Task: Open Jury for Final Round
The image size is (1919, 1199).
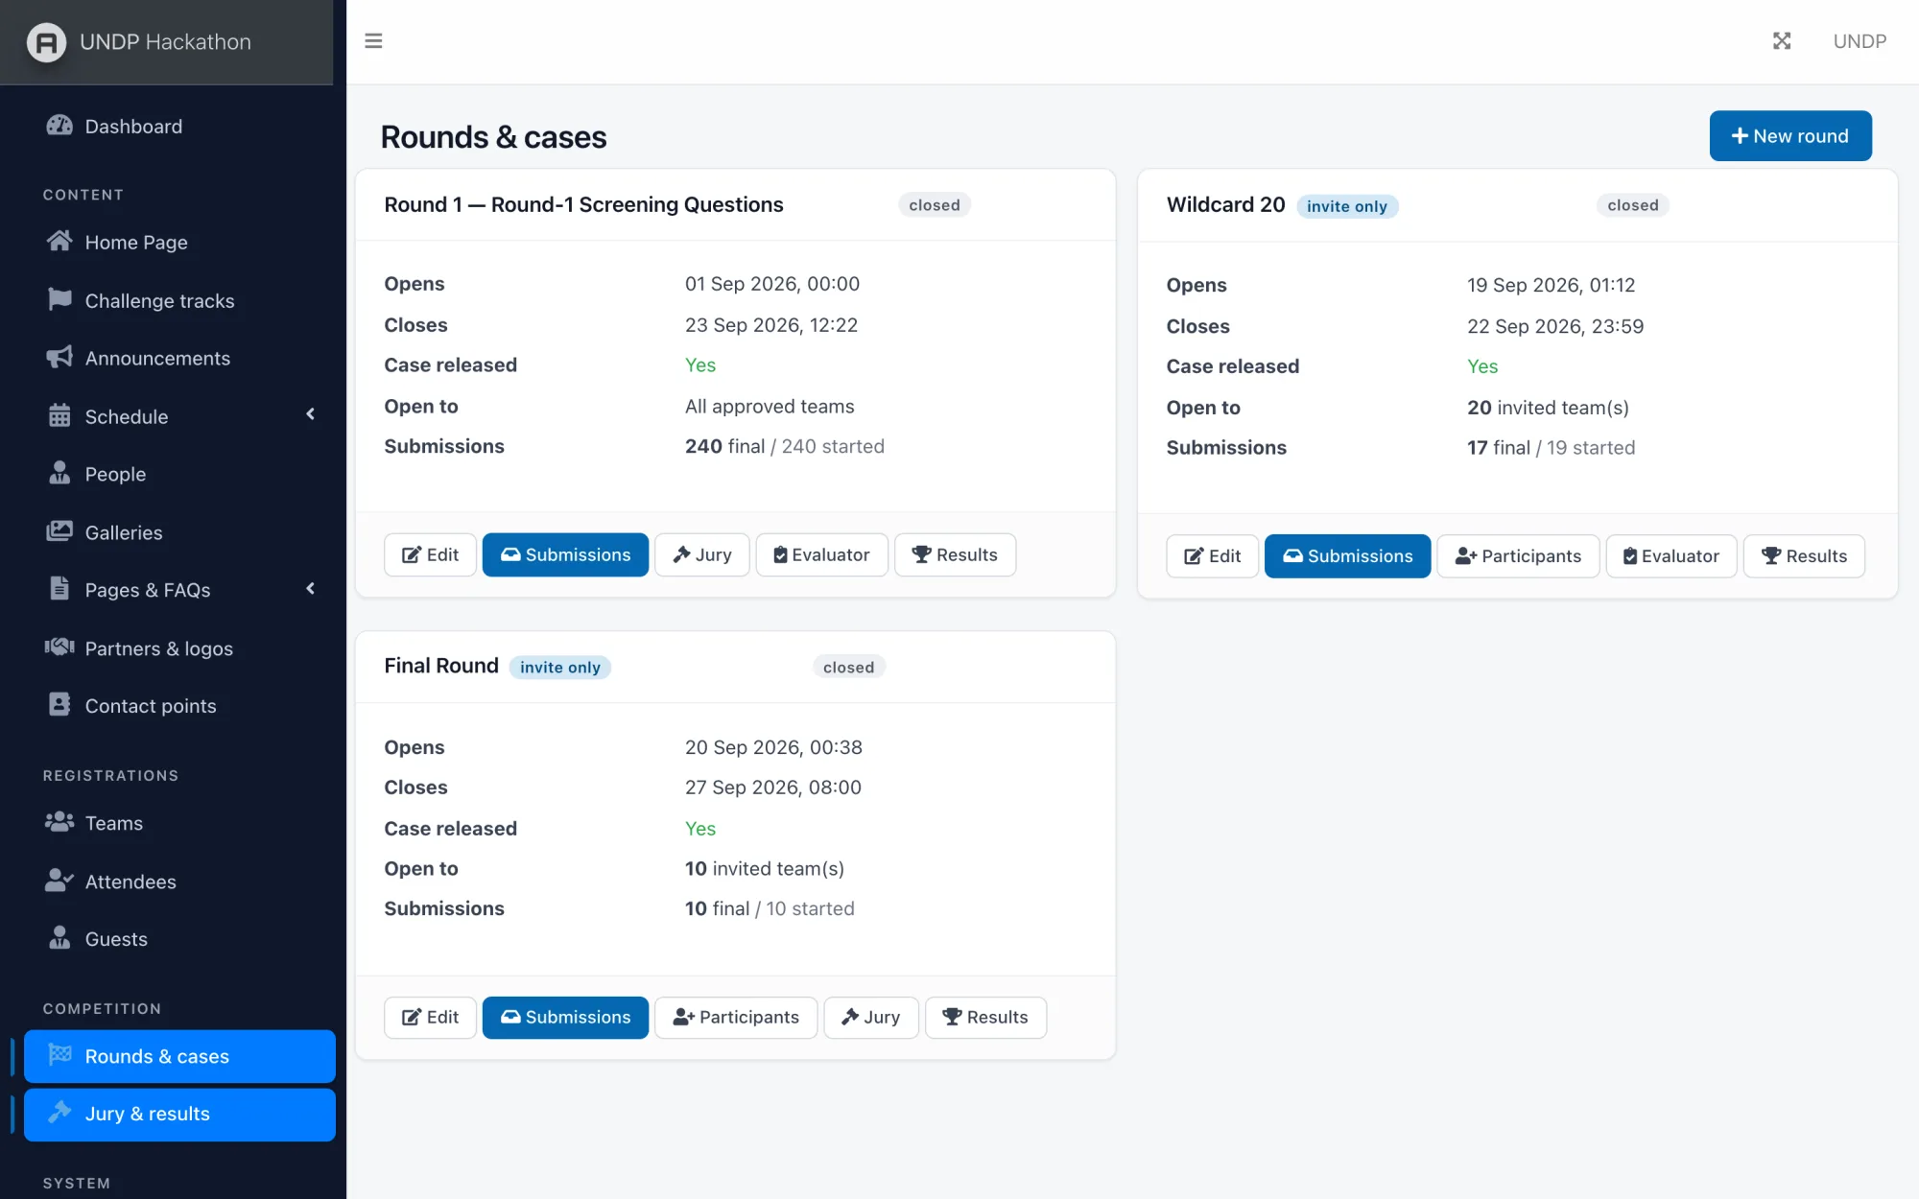Action: point(871,1017)
